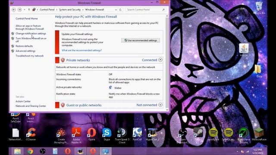This screenshot has height=155, width=276.
Task: Click Use recommended settings button
Action: 141,40
